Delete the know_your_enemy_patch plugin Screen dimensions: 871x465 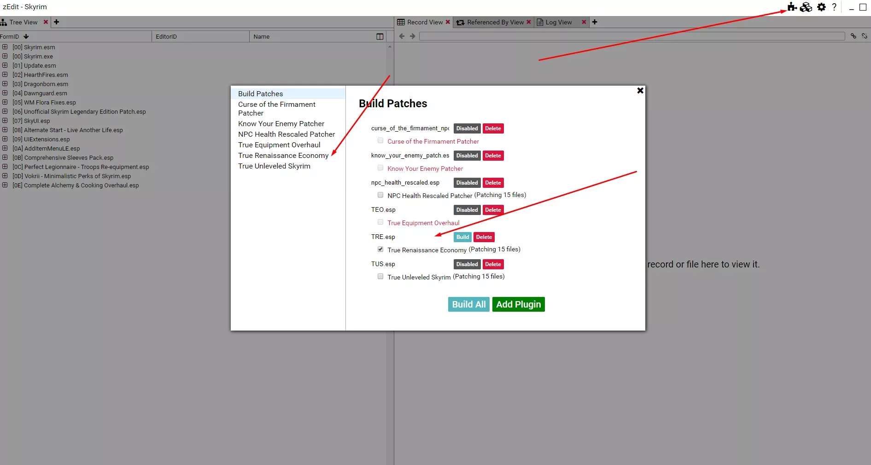pyautogui.click(x=493, y=156)
